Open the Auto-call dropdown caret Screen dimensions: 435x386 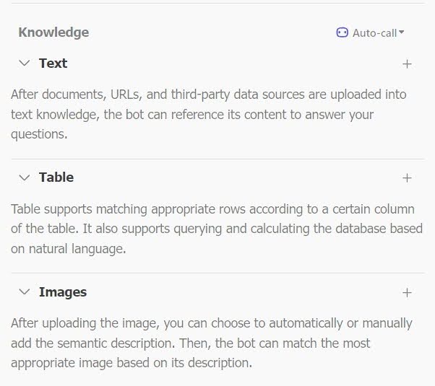pyautogui.click(x=401, y=32)
